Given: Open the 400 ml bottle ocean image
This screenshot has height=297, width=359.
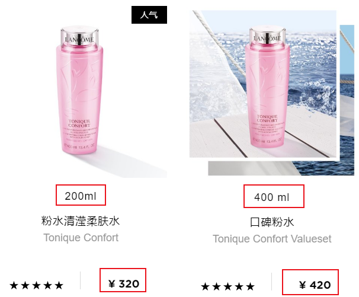Looking at the screenshot, I should (x=263, y=84).
